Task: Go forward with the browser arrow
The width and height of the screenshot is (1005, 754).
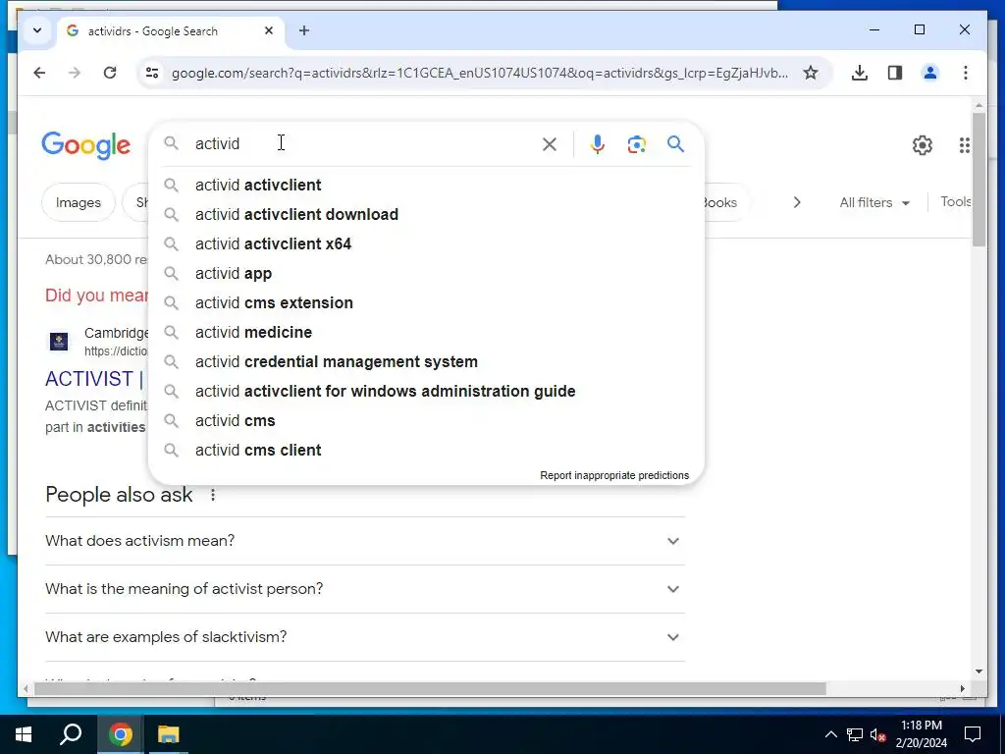Action: coord(75,73)
